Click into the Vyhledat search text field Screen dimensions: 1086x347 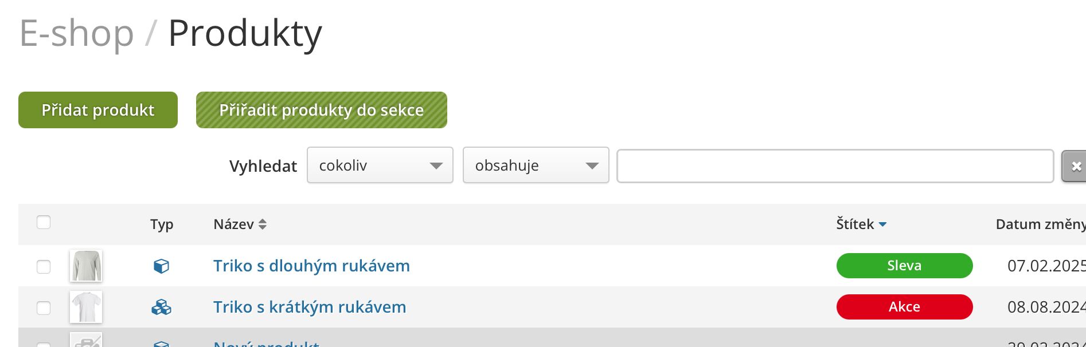tap(835, 166)
